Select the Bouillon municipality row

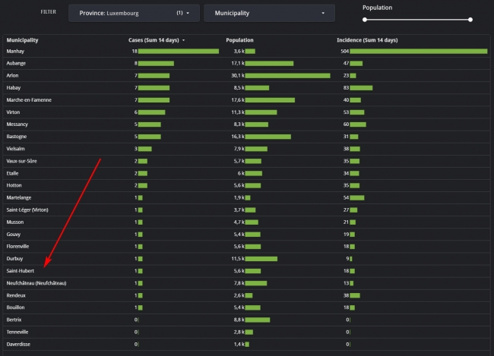coord(247,307)
